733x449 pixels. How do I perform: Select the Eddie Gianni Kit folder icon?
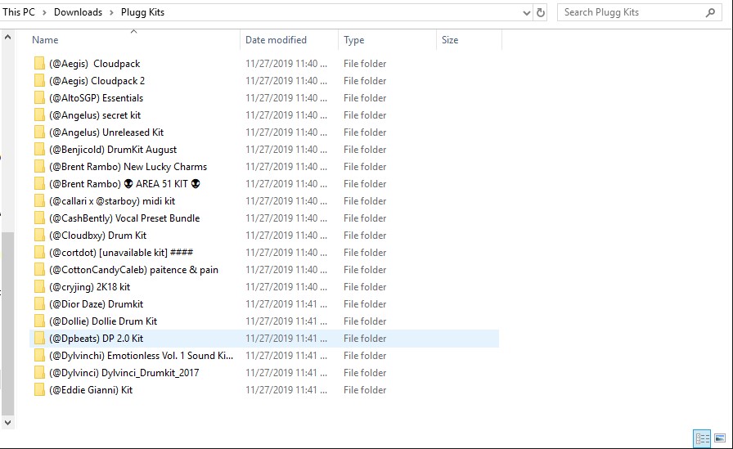(39, 390)
